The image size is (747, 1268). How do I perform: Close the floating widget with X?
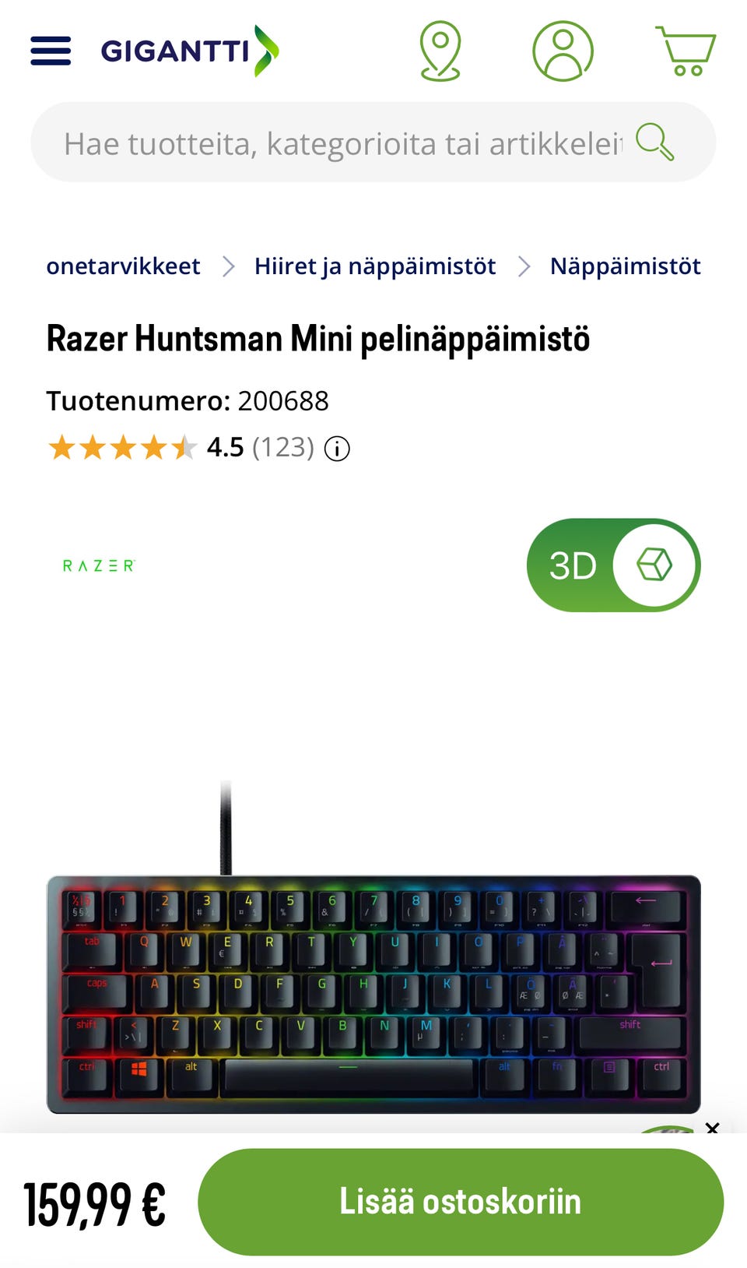[x=712, y=1128]
